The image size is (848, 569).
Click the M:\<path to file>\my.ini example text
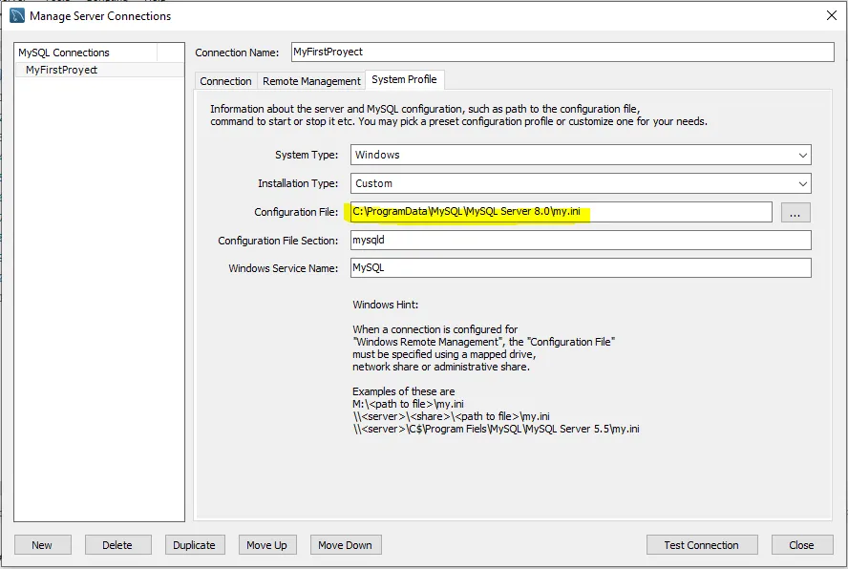408,404
